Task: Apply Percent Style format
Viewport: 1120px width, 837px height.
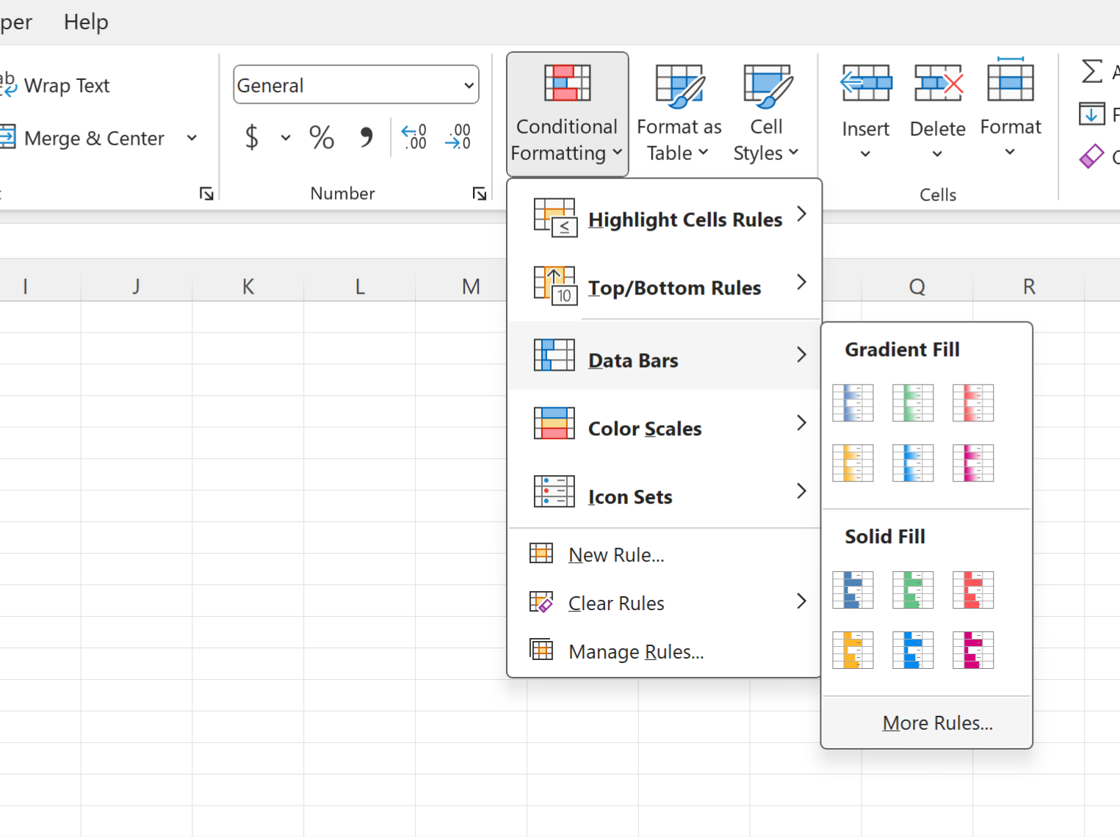Action: [x=321, y=137]
